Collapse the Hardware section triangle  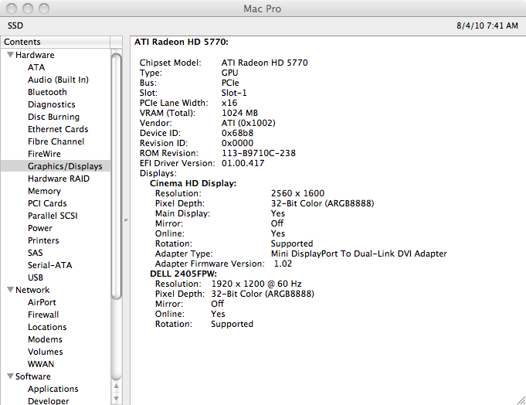10,55
